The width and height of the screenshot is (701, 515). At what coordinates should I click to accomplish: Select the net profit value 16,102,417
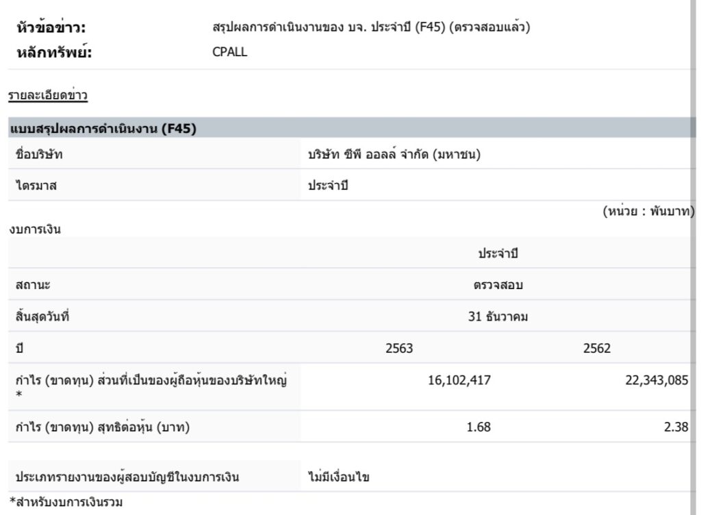click(459, 380)
